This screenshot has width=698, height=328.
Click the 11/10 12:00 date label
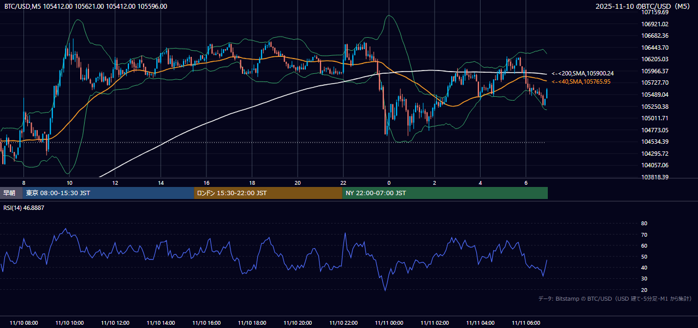pos(115,323)
